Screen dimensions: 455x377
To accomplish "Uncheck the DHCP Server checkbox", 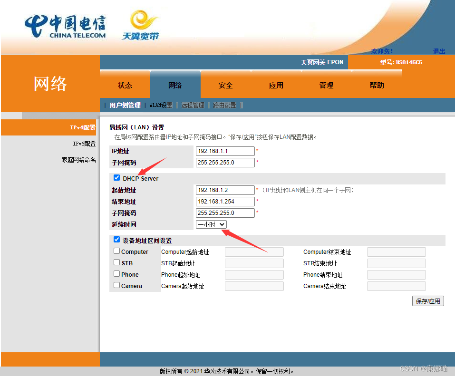I will point(116,178).
